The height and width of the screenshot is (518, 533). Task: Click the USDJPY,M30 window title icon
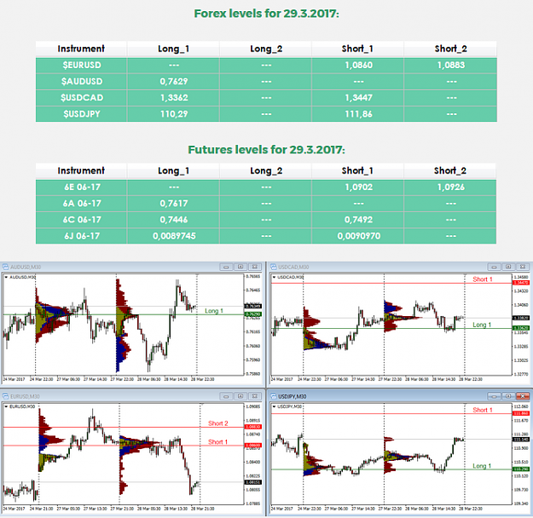click(x=273, y=396)
